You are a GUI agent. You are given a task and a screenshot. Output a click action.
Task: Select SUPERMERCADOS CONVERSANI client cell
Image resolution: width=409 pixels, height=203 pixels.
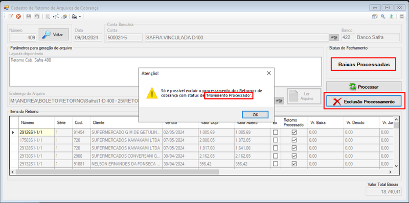point(126,156)
